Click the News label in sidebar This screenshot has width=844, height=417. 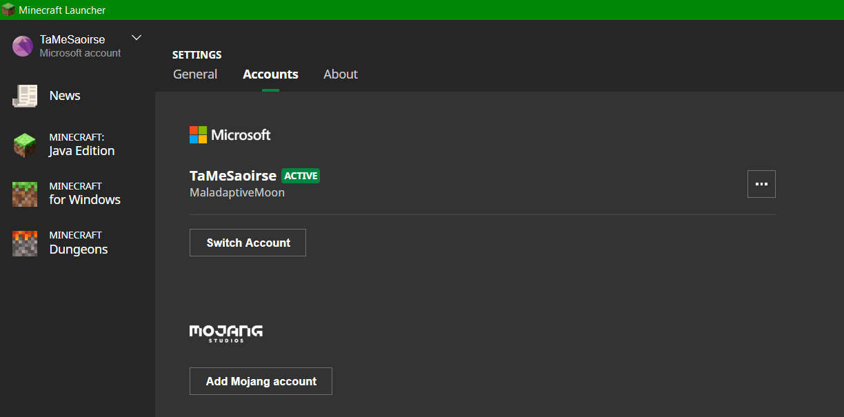[65, 96]
